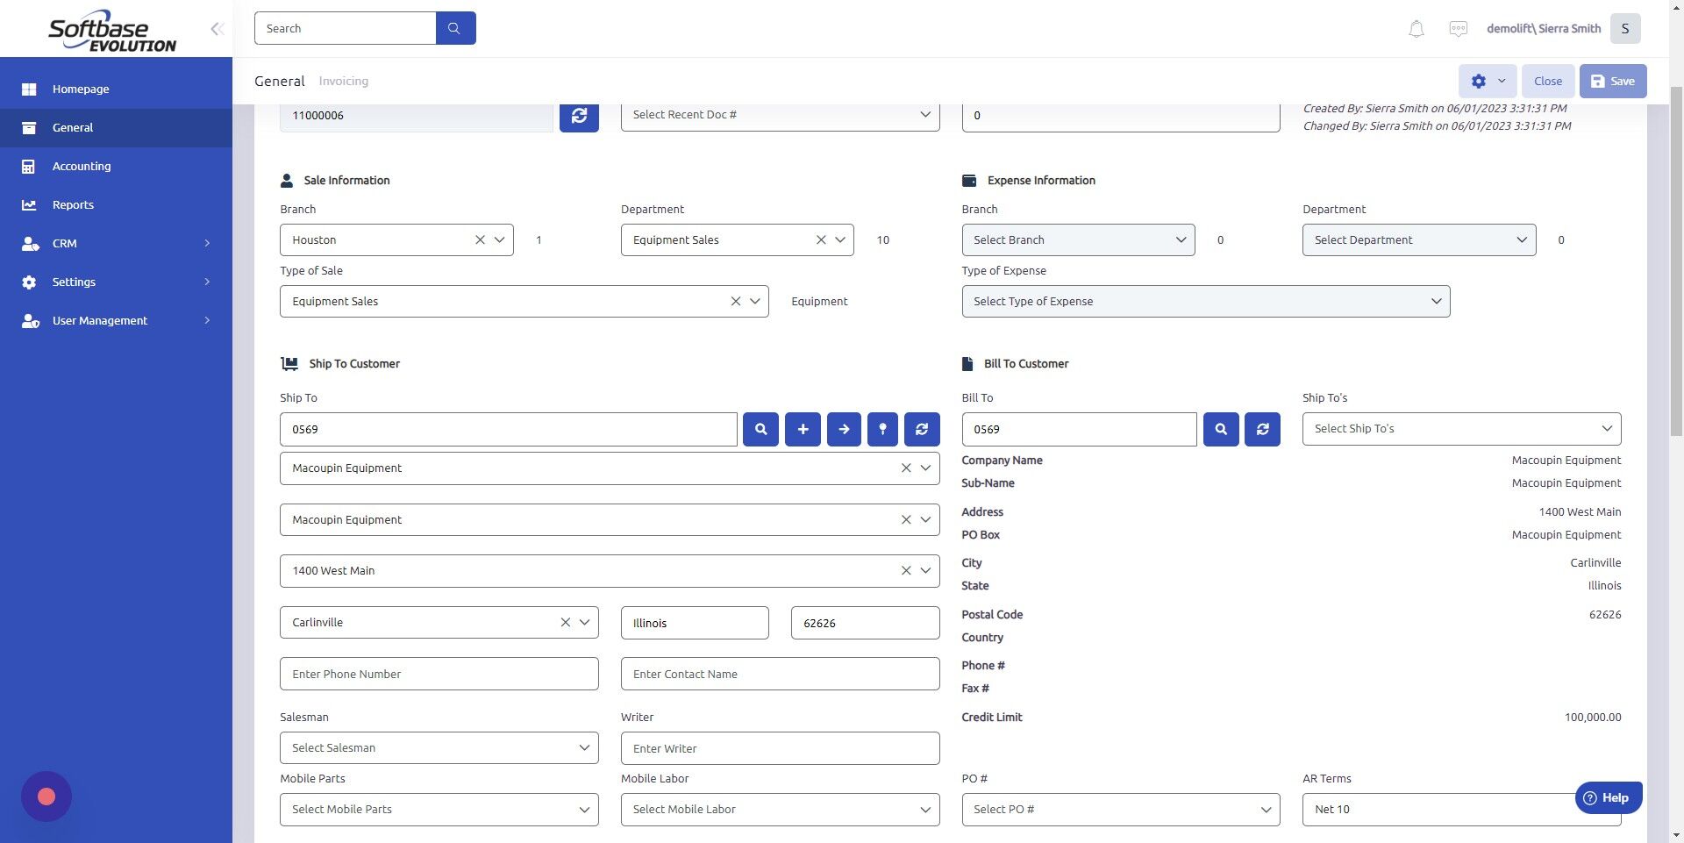The image size is (1684, 843).
Task: Search Ship To customer with magnifier button
Action: coord(760,429)
